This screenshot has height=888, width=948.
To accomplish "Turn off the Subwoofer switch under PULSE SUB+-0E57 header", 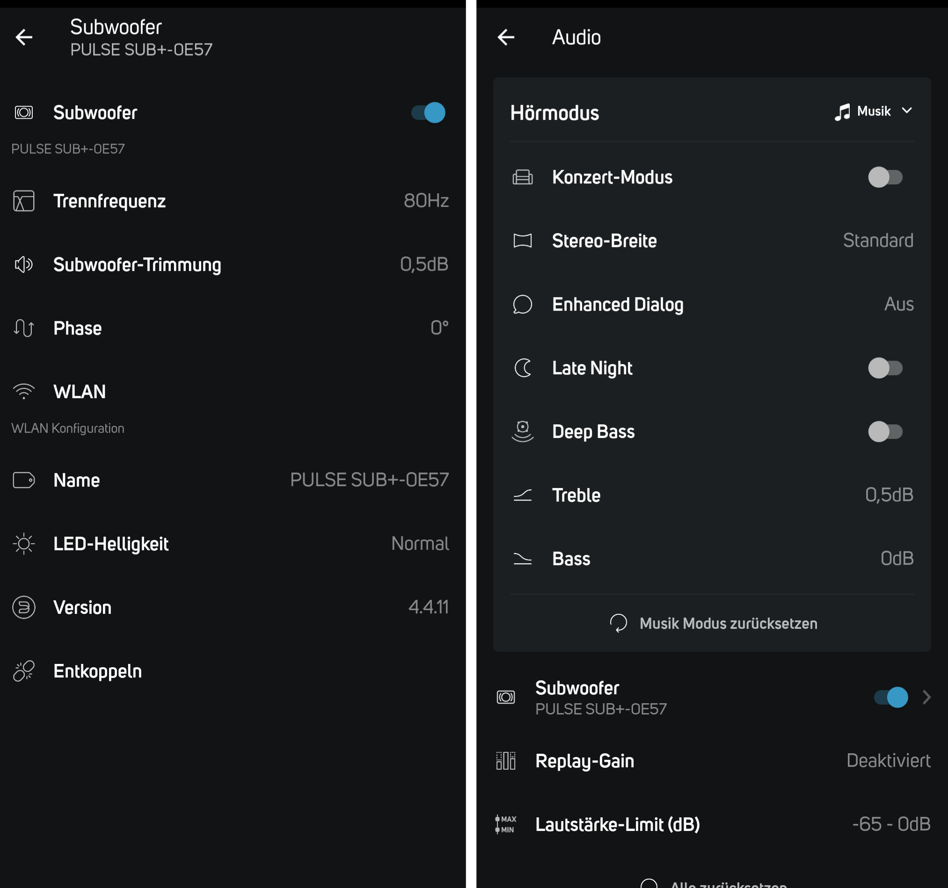I will [428, 113].
